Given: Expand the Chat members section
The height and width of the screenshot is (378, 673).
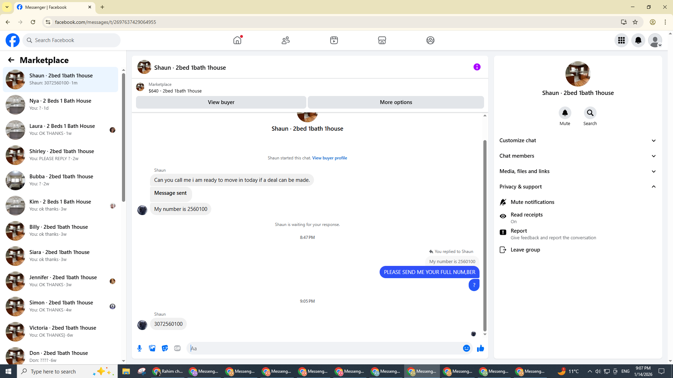Looking at the screenshot, I should tap(578, 156).
